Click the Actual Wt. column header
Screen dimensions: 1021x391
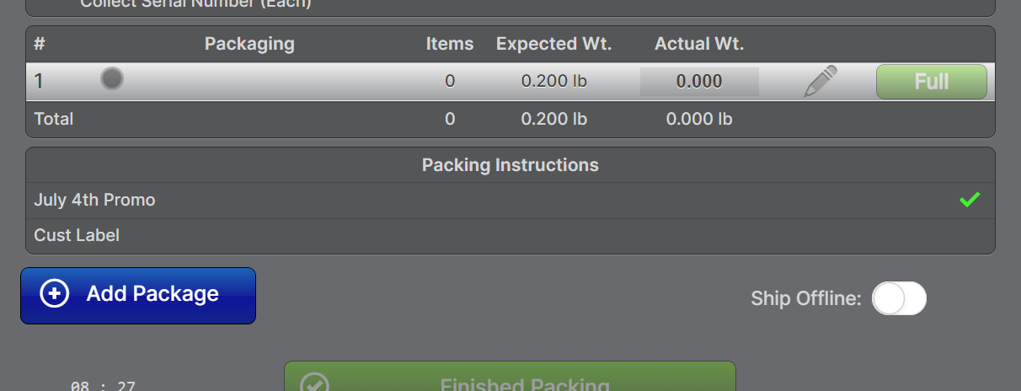click(699, 44)
